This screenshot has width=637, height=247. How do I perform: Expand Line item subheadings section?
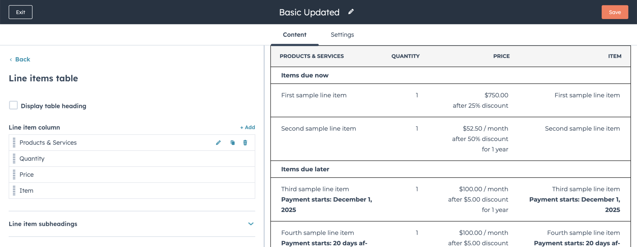(251, 224)
